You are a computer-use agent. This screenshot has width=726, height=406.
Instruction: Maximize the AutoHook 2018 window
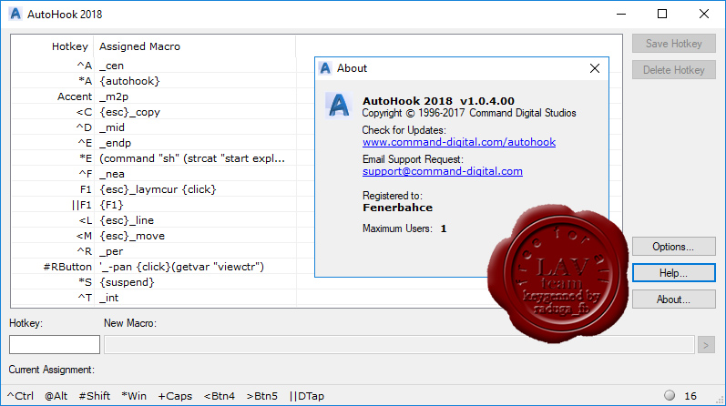pos(662,14)
